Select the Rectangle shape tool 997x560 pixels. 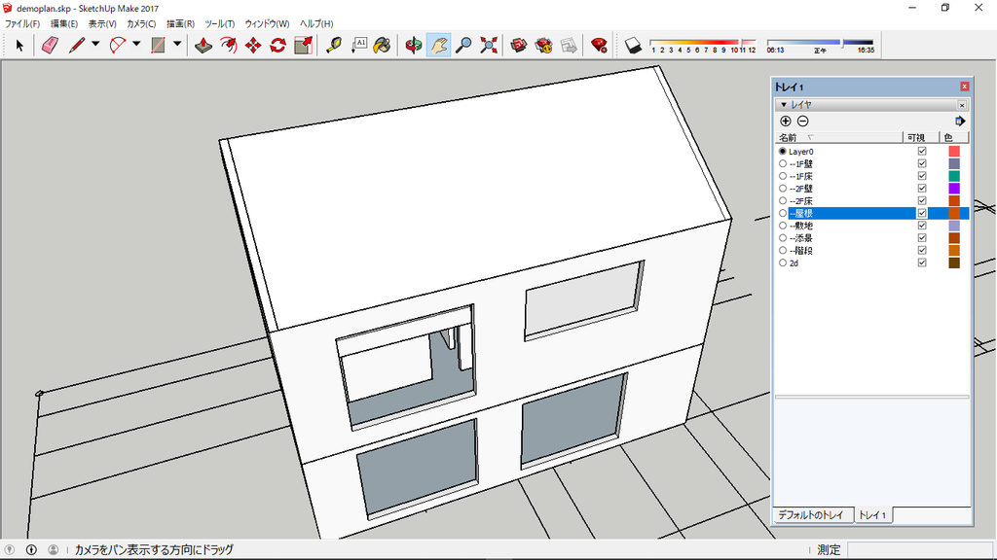[159, 45]
